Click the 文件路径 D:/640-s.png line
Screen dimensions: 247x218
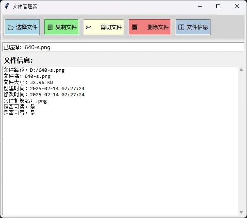point(34,70)
